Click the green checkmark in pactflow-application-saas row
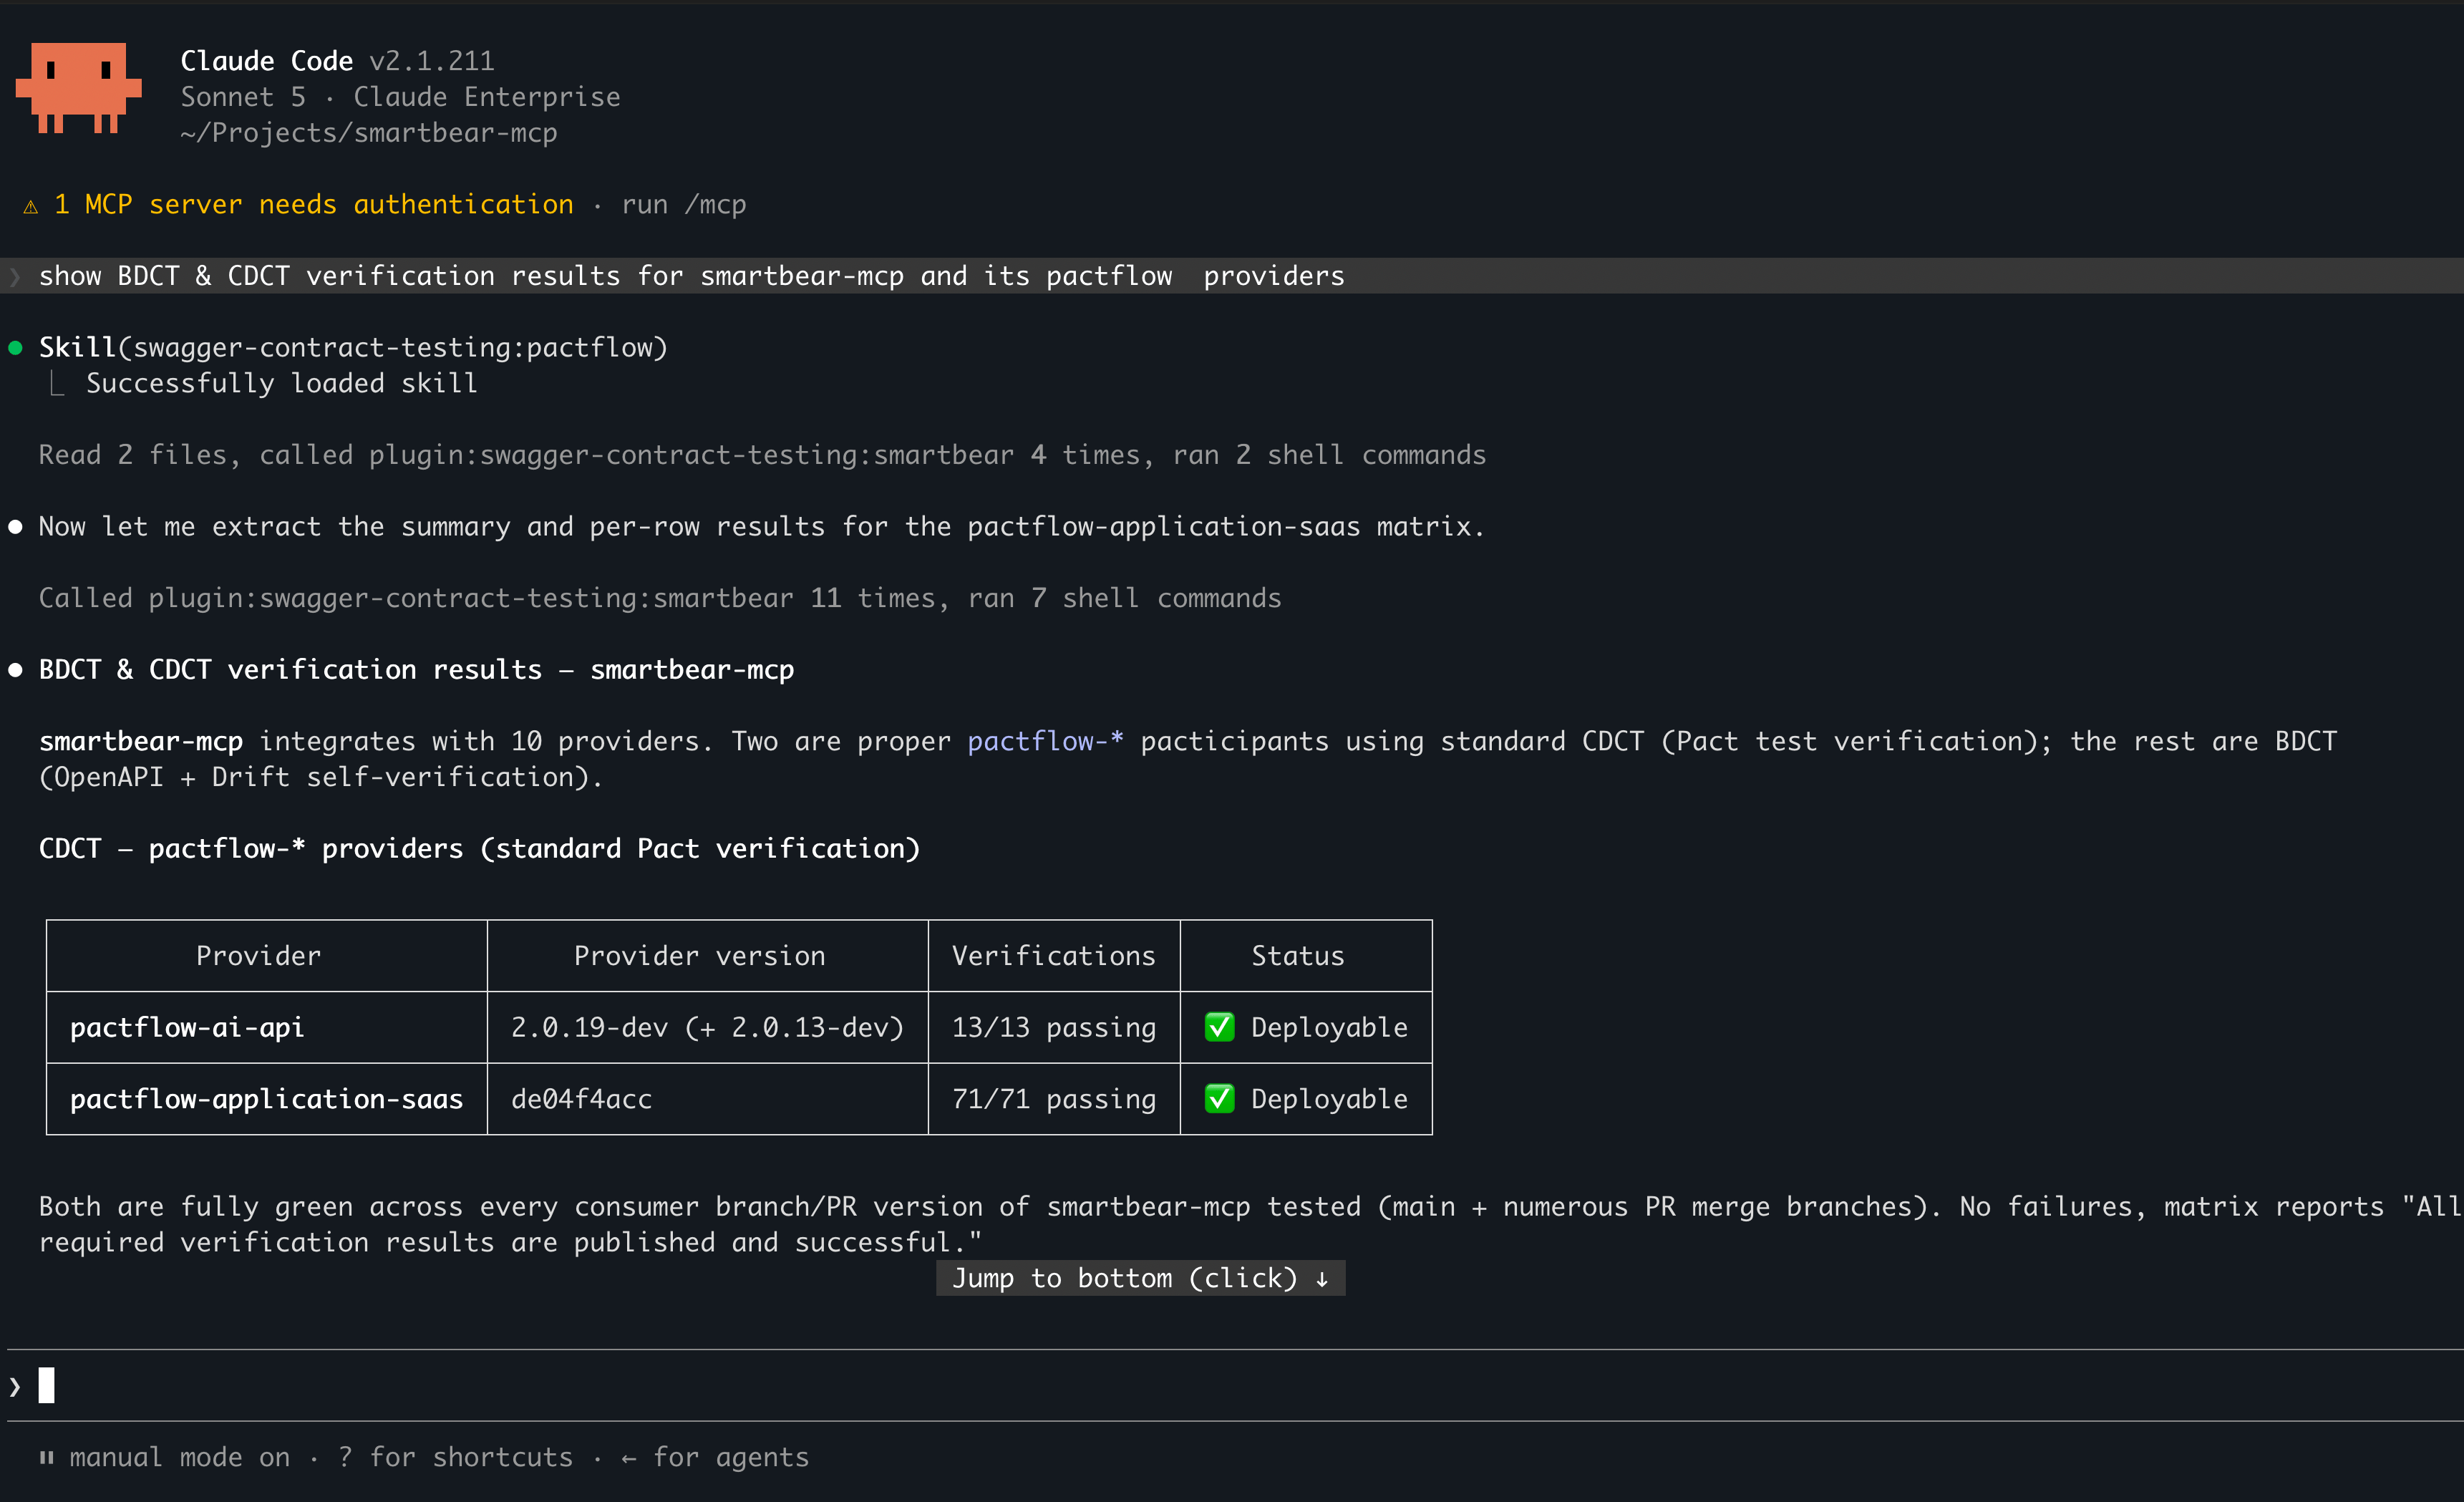This screenshot has height=1502, width=2464. point(1219,1099)
